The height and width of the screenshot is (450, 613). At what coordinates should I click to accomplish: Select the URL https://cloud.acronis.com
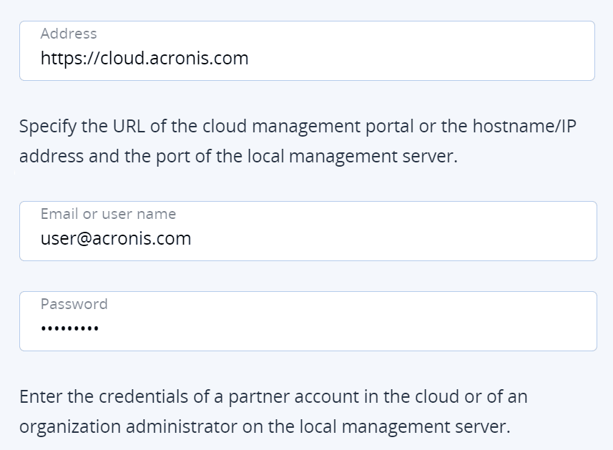pos(143,58)
